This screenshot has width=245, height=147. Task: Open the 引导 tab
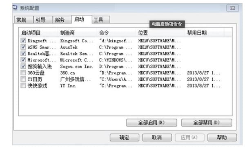pyautogui.click(x=43, y=20)
